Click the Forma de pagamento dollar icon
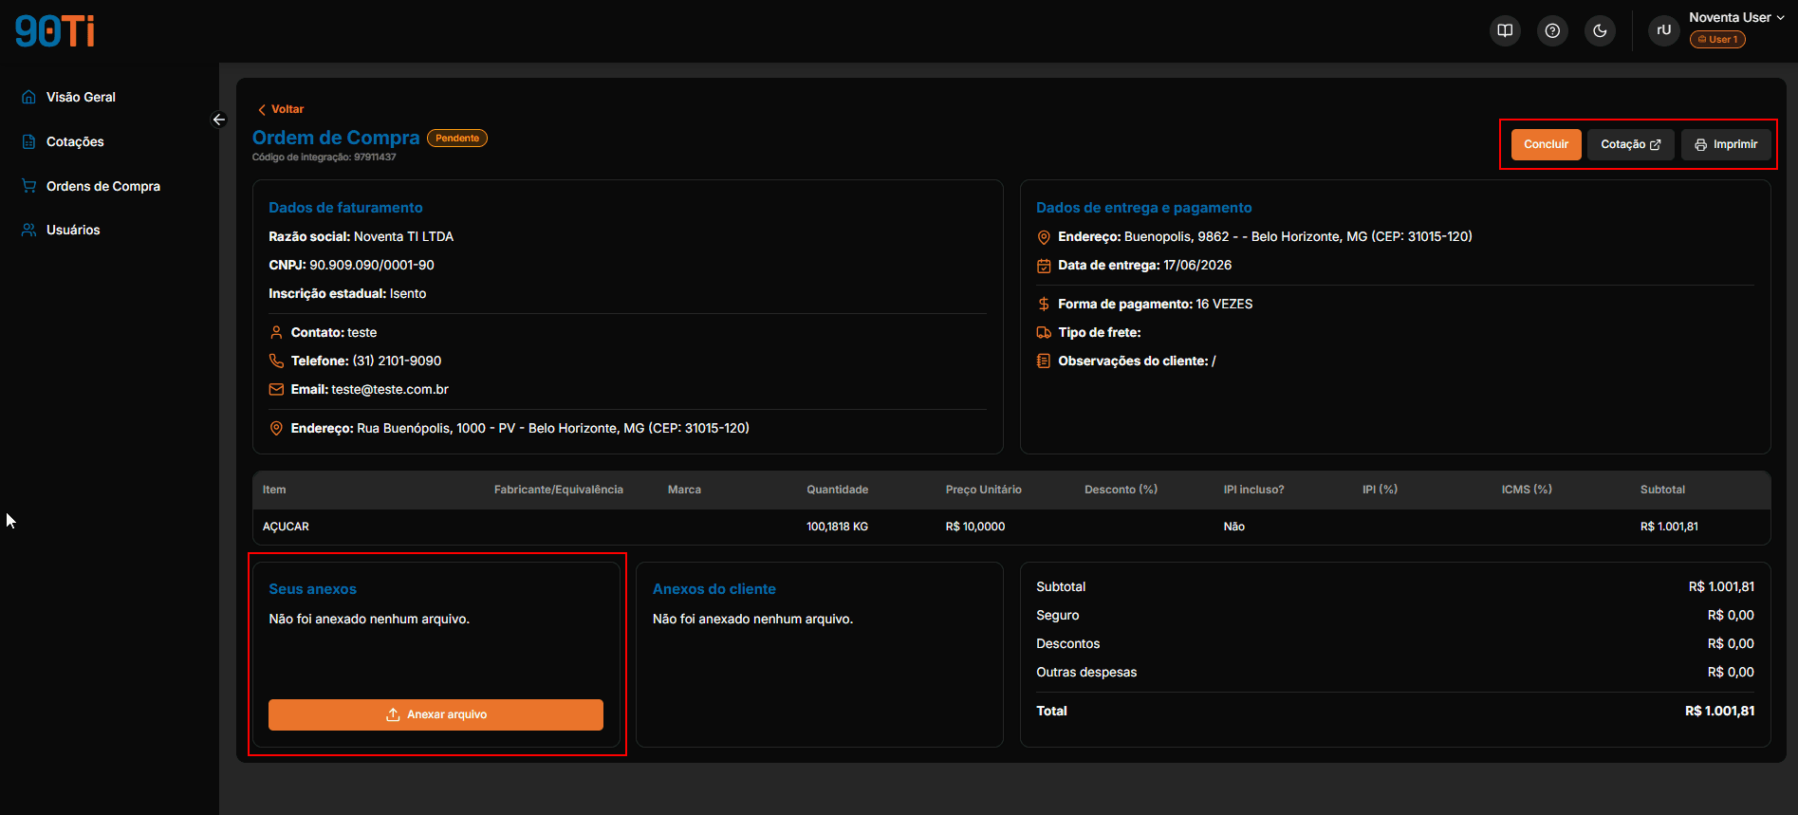This screenshot has height=815, width=1798. (1044, 304)
